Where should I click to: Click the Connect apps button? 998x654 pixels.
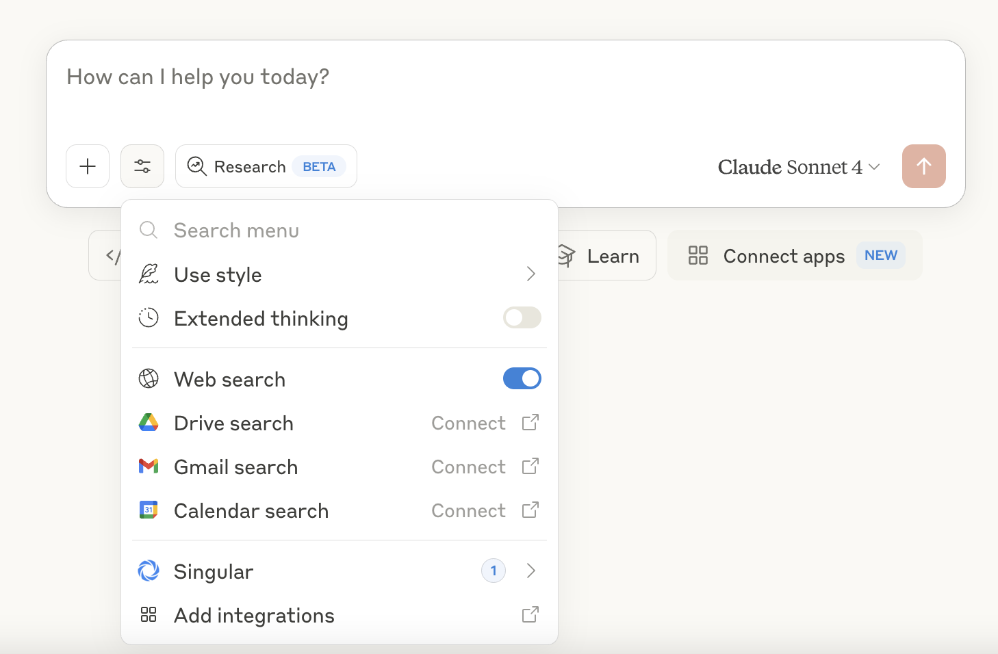click(x=795, y=256)
